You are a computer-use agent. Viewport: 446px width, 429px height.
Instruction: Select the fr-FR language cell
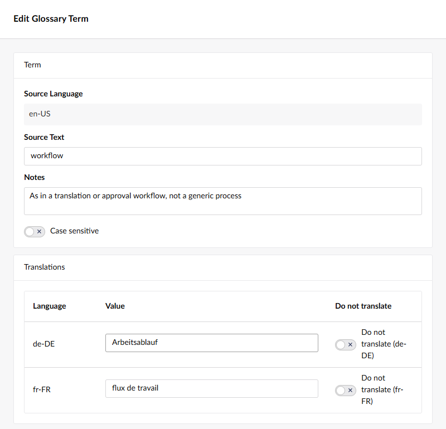click(42, 389)
